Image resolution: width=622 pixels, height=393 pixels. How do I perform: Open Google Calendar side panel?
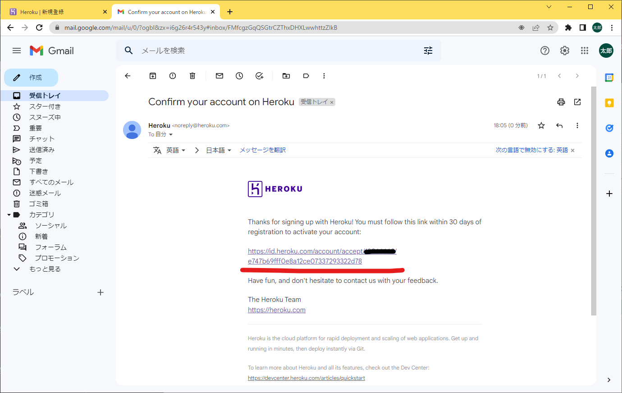click(609, 78)
